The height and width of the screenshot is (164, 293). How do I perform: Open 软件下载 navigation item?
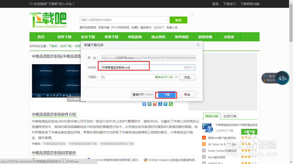64,37
